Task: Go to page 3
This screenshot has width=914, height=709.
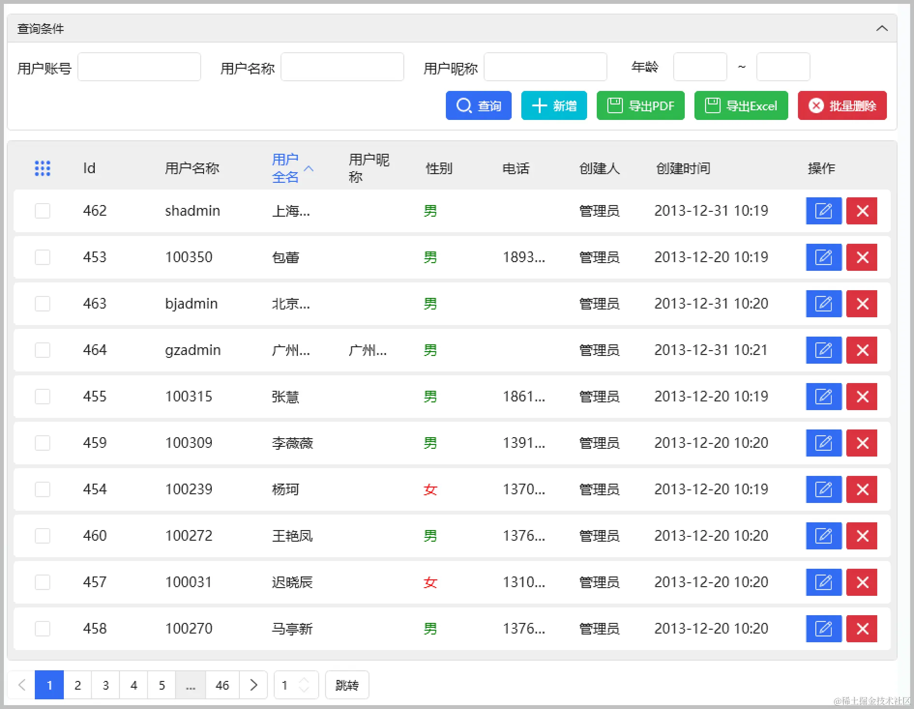Action: click(105, 685)
